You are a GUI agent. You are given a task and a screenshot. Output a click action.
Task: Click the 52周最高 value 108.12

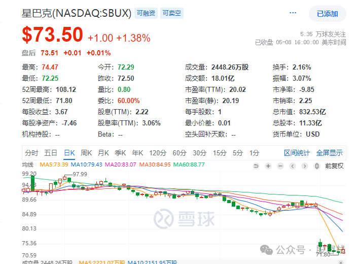[66, 89]
